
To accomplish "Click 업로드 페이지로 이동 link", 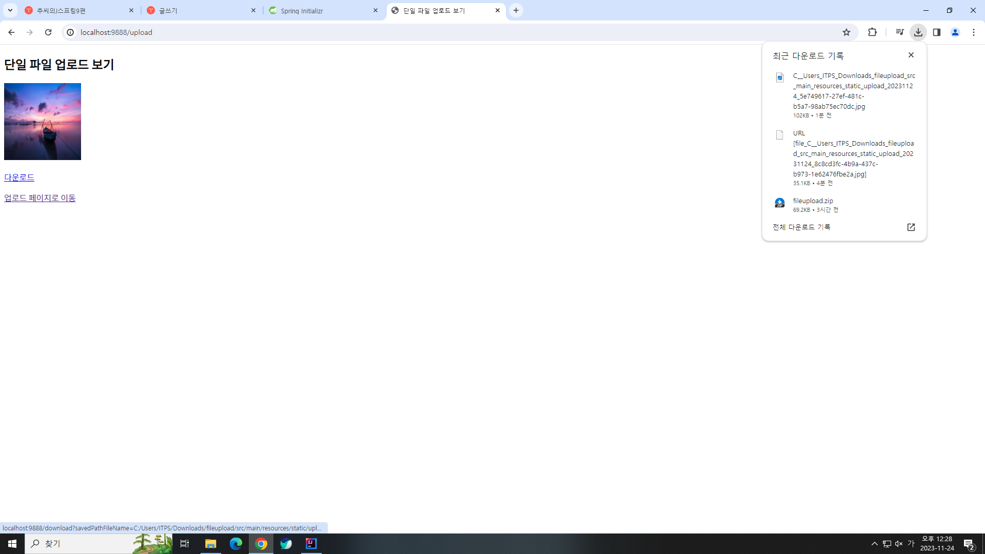I will (40, 198).
